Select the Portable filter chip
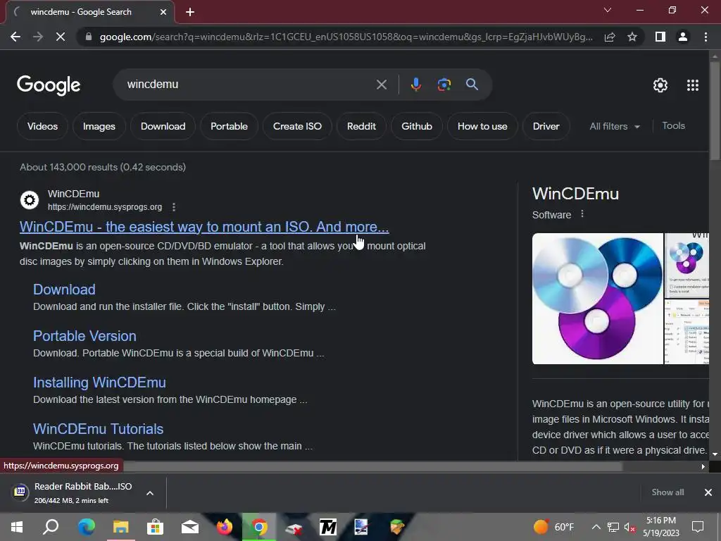Image resolution: width=721 pixels, height=541 pixels. [229, 126]
